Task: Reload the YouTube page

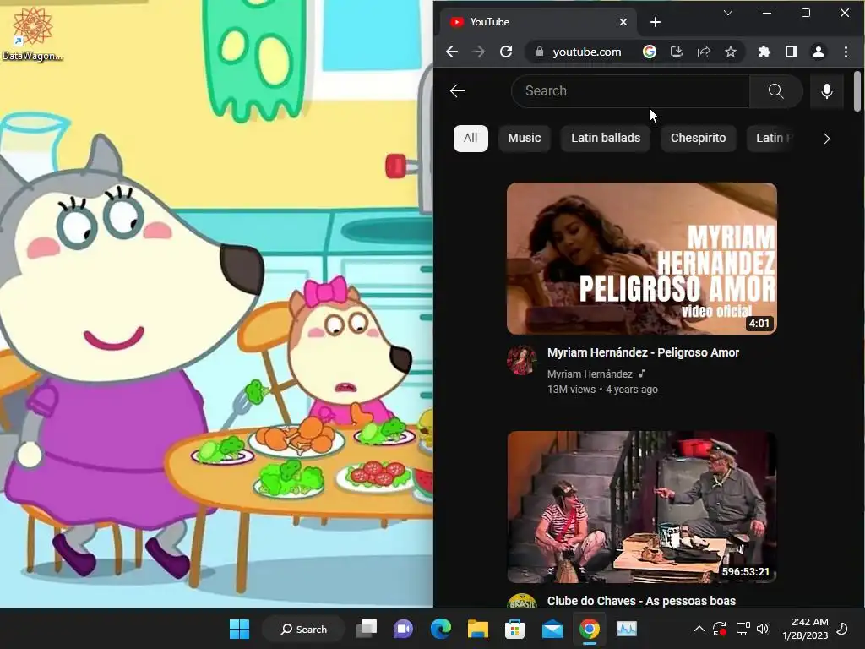Action: coord(506,52)
